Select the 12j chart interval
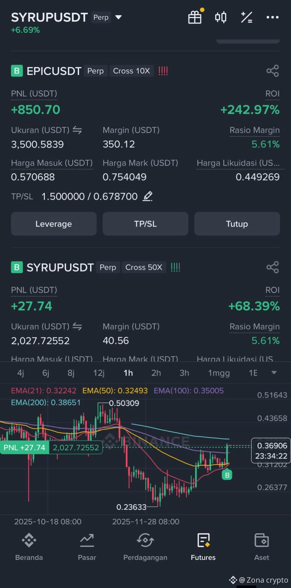291x588 pixels. [99, 373]
